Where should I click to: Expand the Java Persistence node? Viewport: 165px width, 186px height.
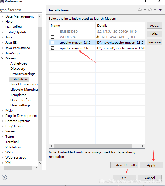pos(2,48)
